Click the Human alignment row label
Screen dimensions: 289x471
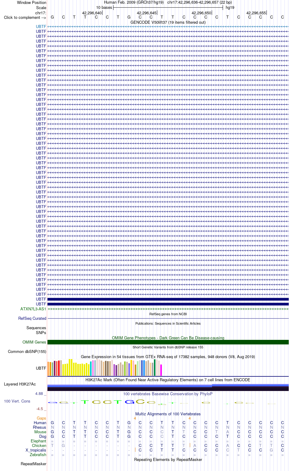point(40,423)
